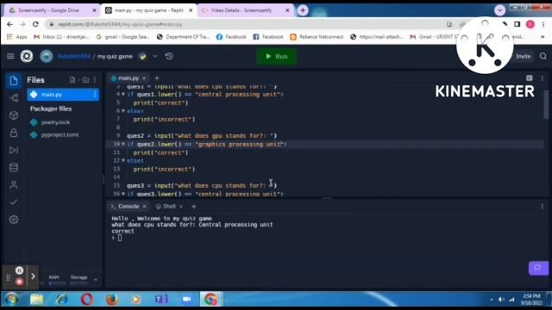
Task: Open poetry.lock packager file
Action: click(55, 122)
